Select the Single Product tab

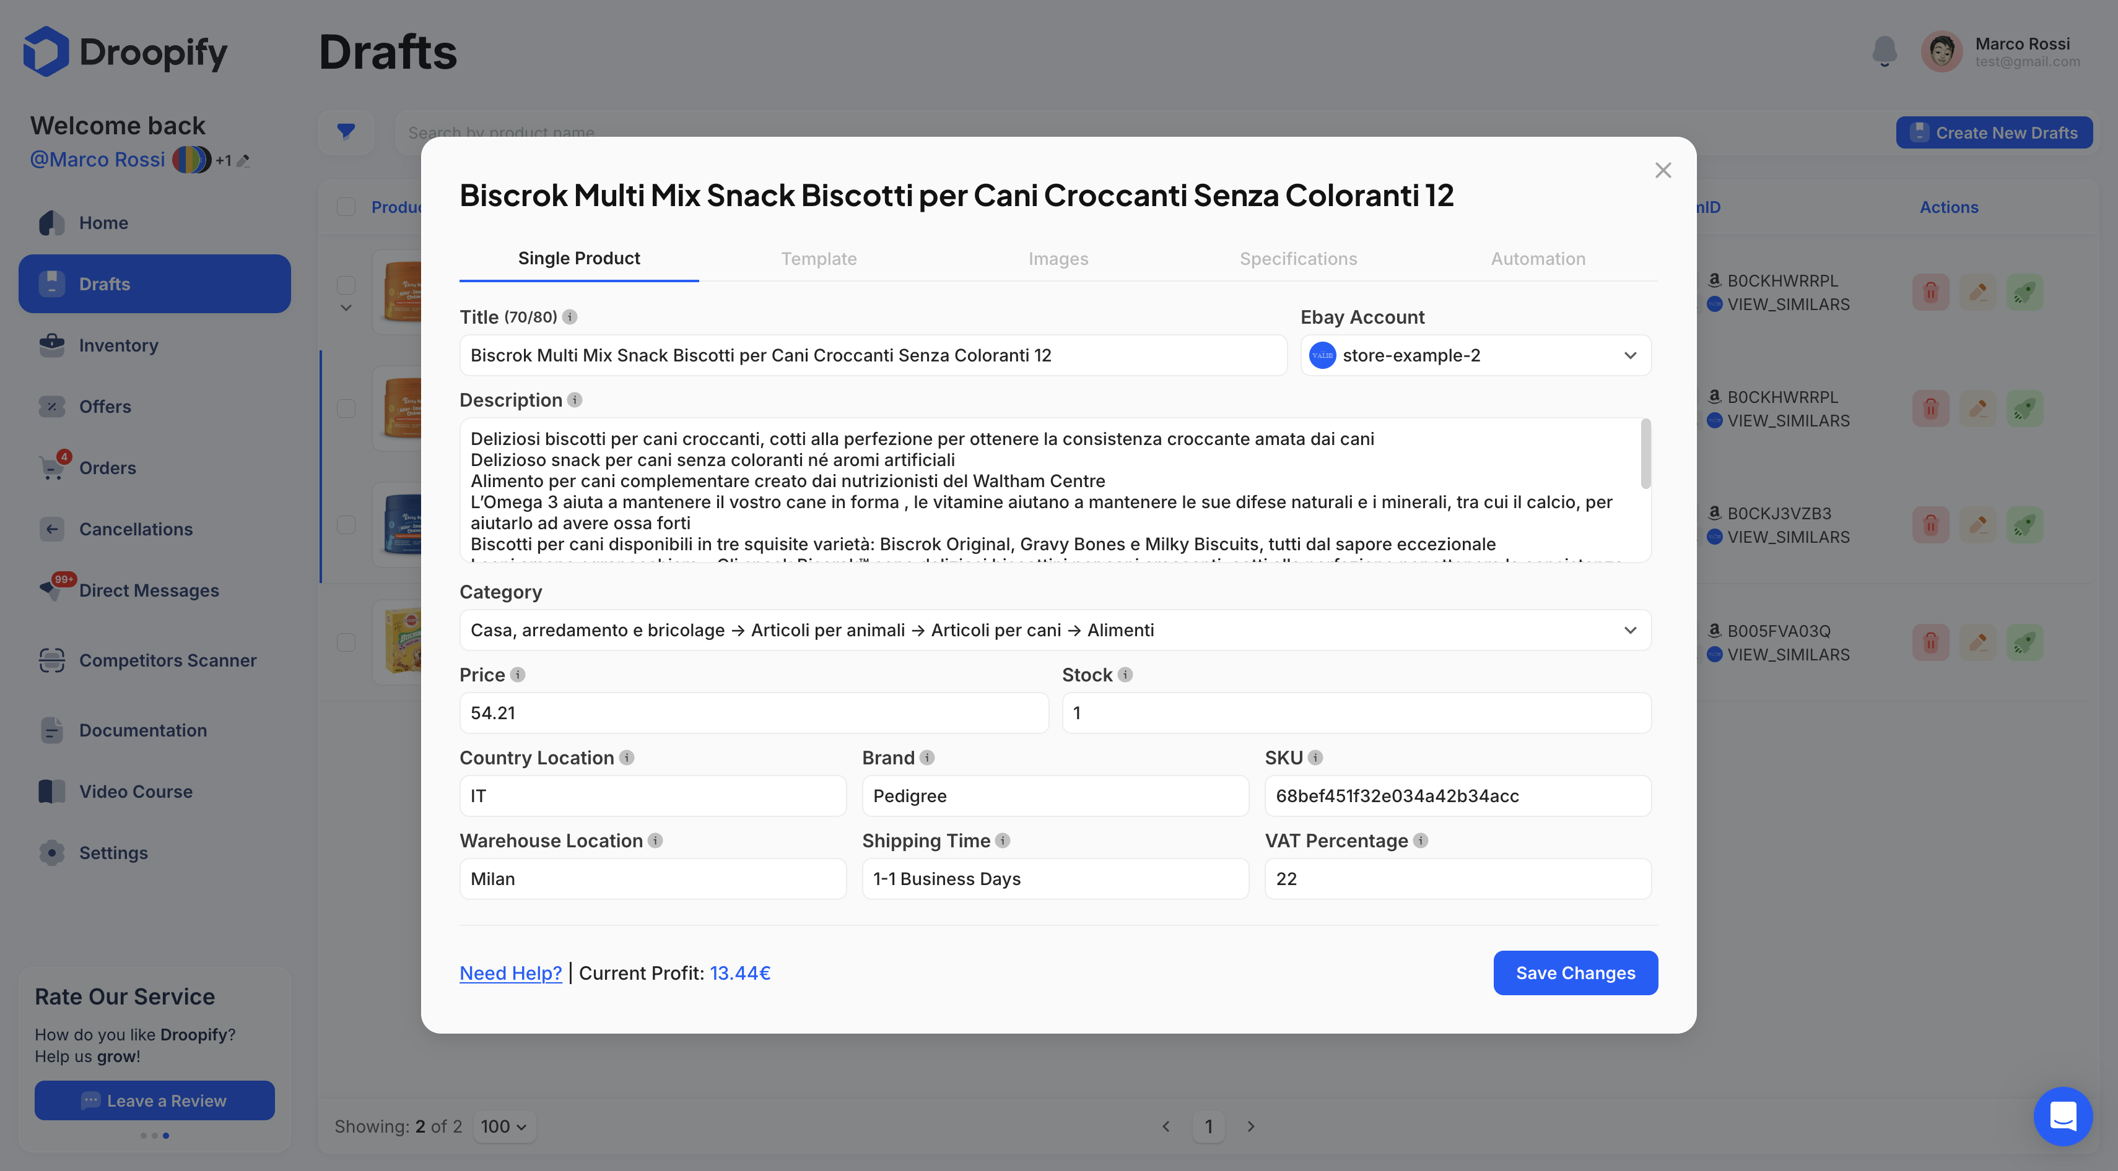579,258
